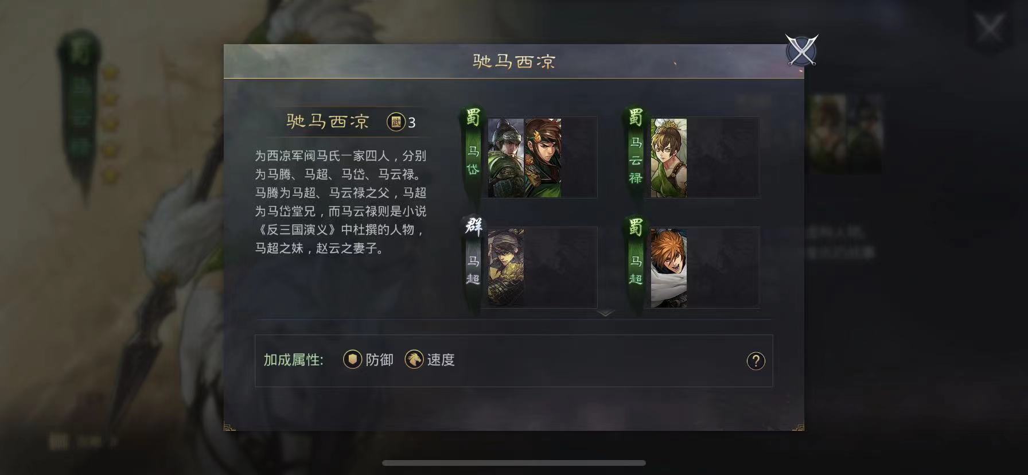The image size is (1028, 475).
Task: Click the gold 國 coin icon
Action: click(x=396, y=122)
